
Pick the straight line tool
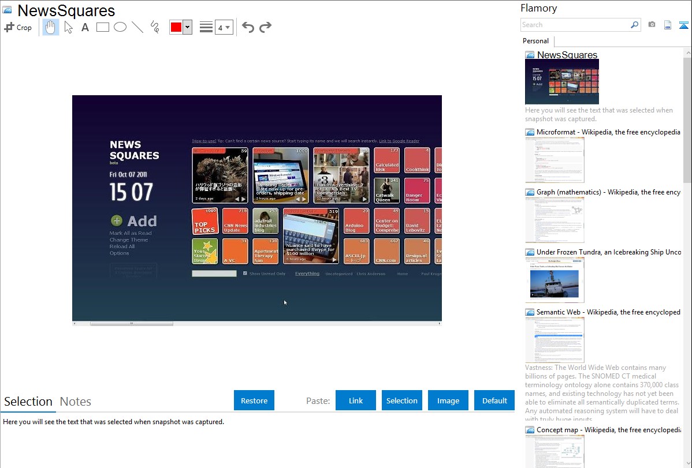[x=137, y=27]
